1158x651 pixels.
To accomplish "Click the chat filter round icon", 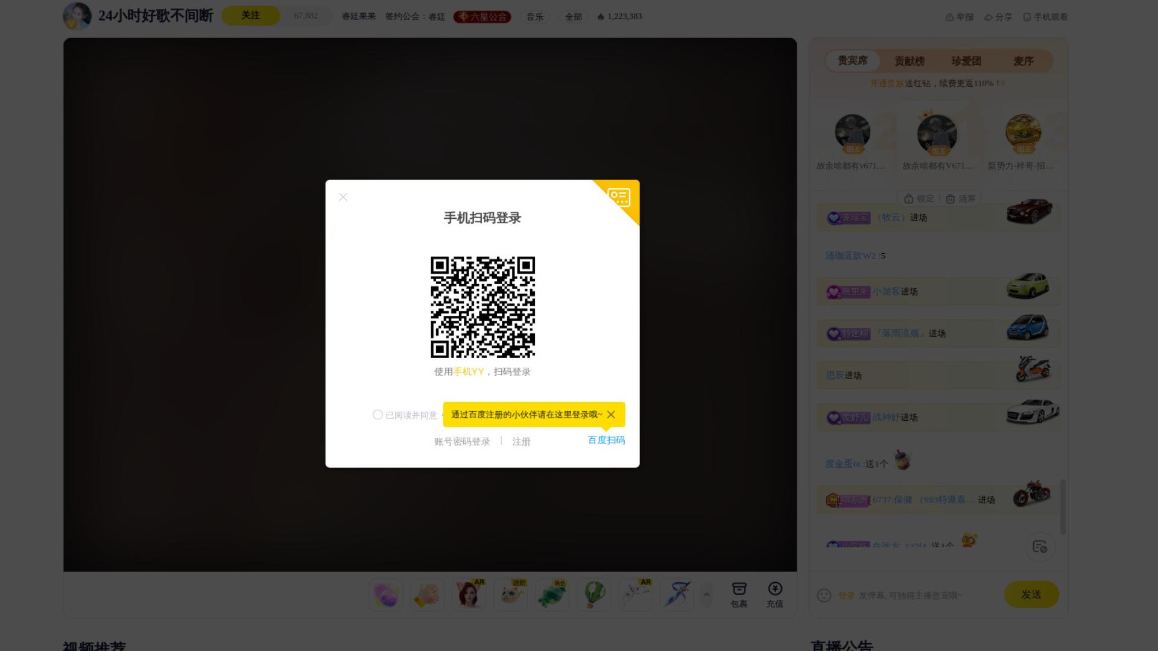I will click(1040, 547).
